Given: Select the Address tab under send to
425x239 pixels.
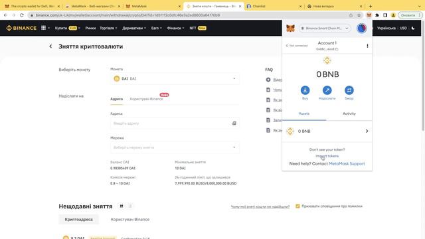Looking at the screenshot, I should tap(117, 99).
